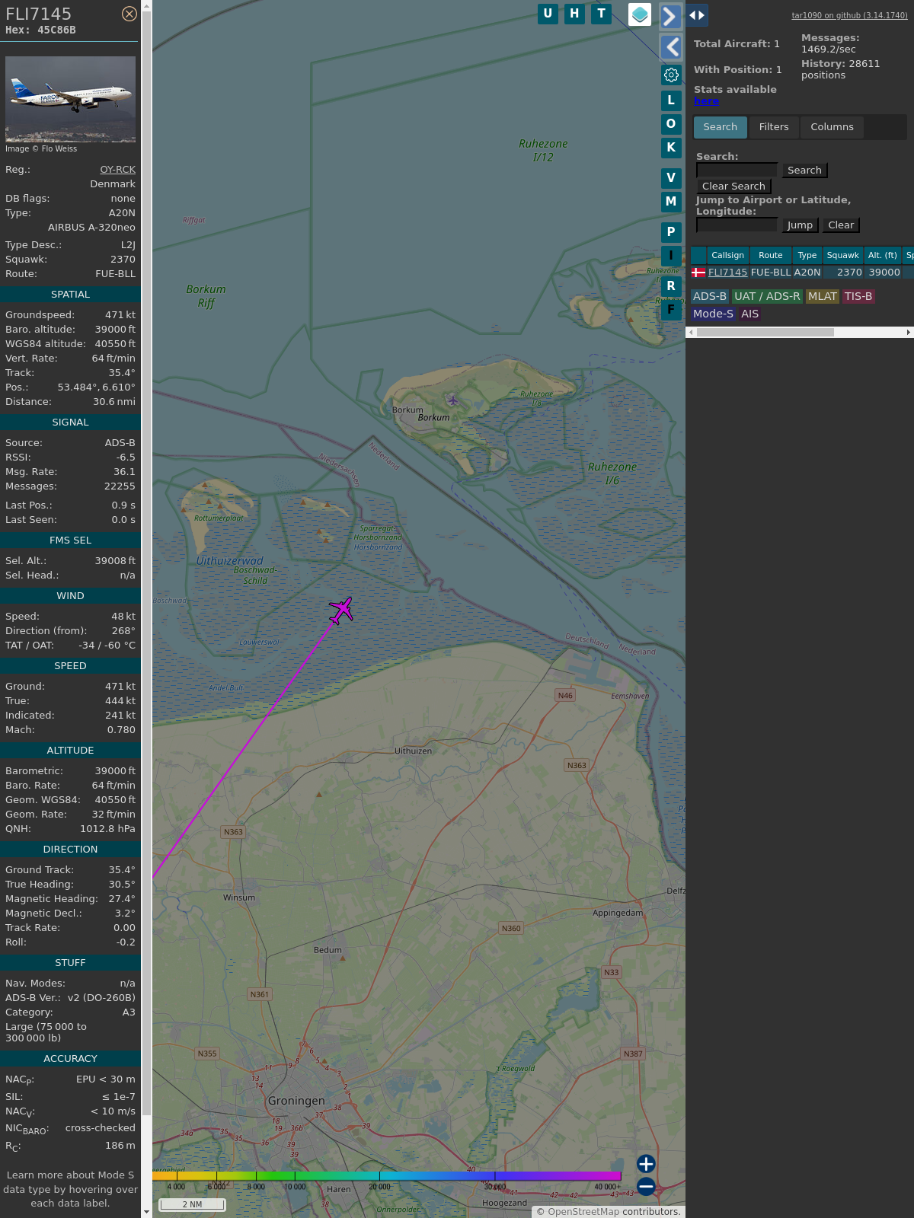Click the settings gear icon
The image size is (914, 1218).
pos(671,75)
